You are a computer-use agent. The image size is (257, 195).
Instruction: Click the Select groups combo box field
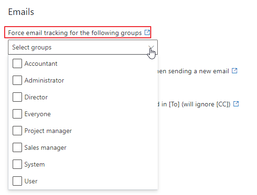click(x=83, y=47)
